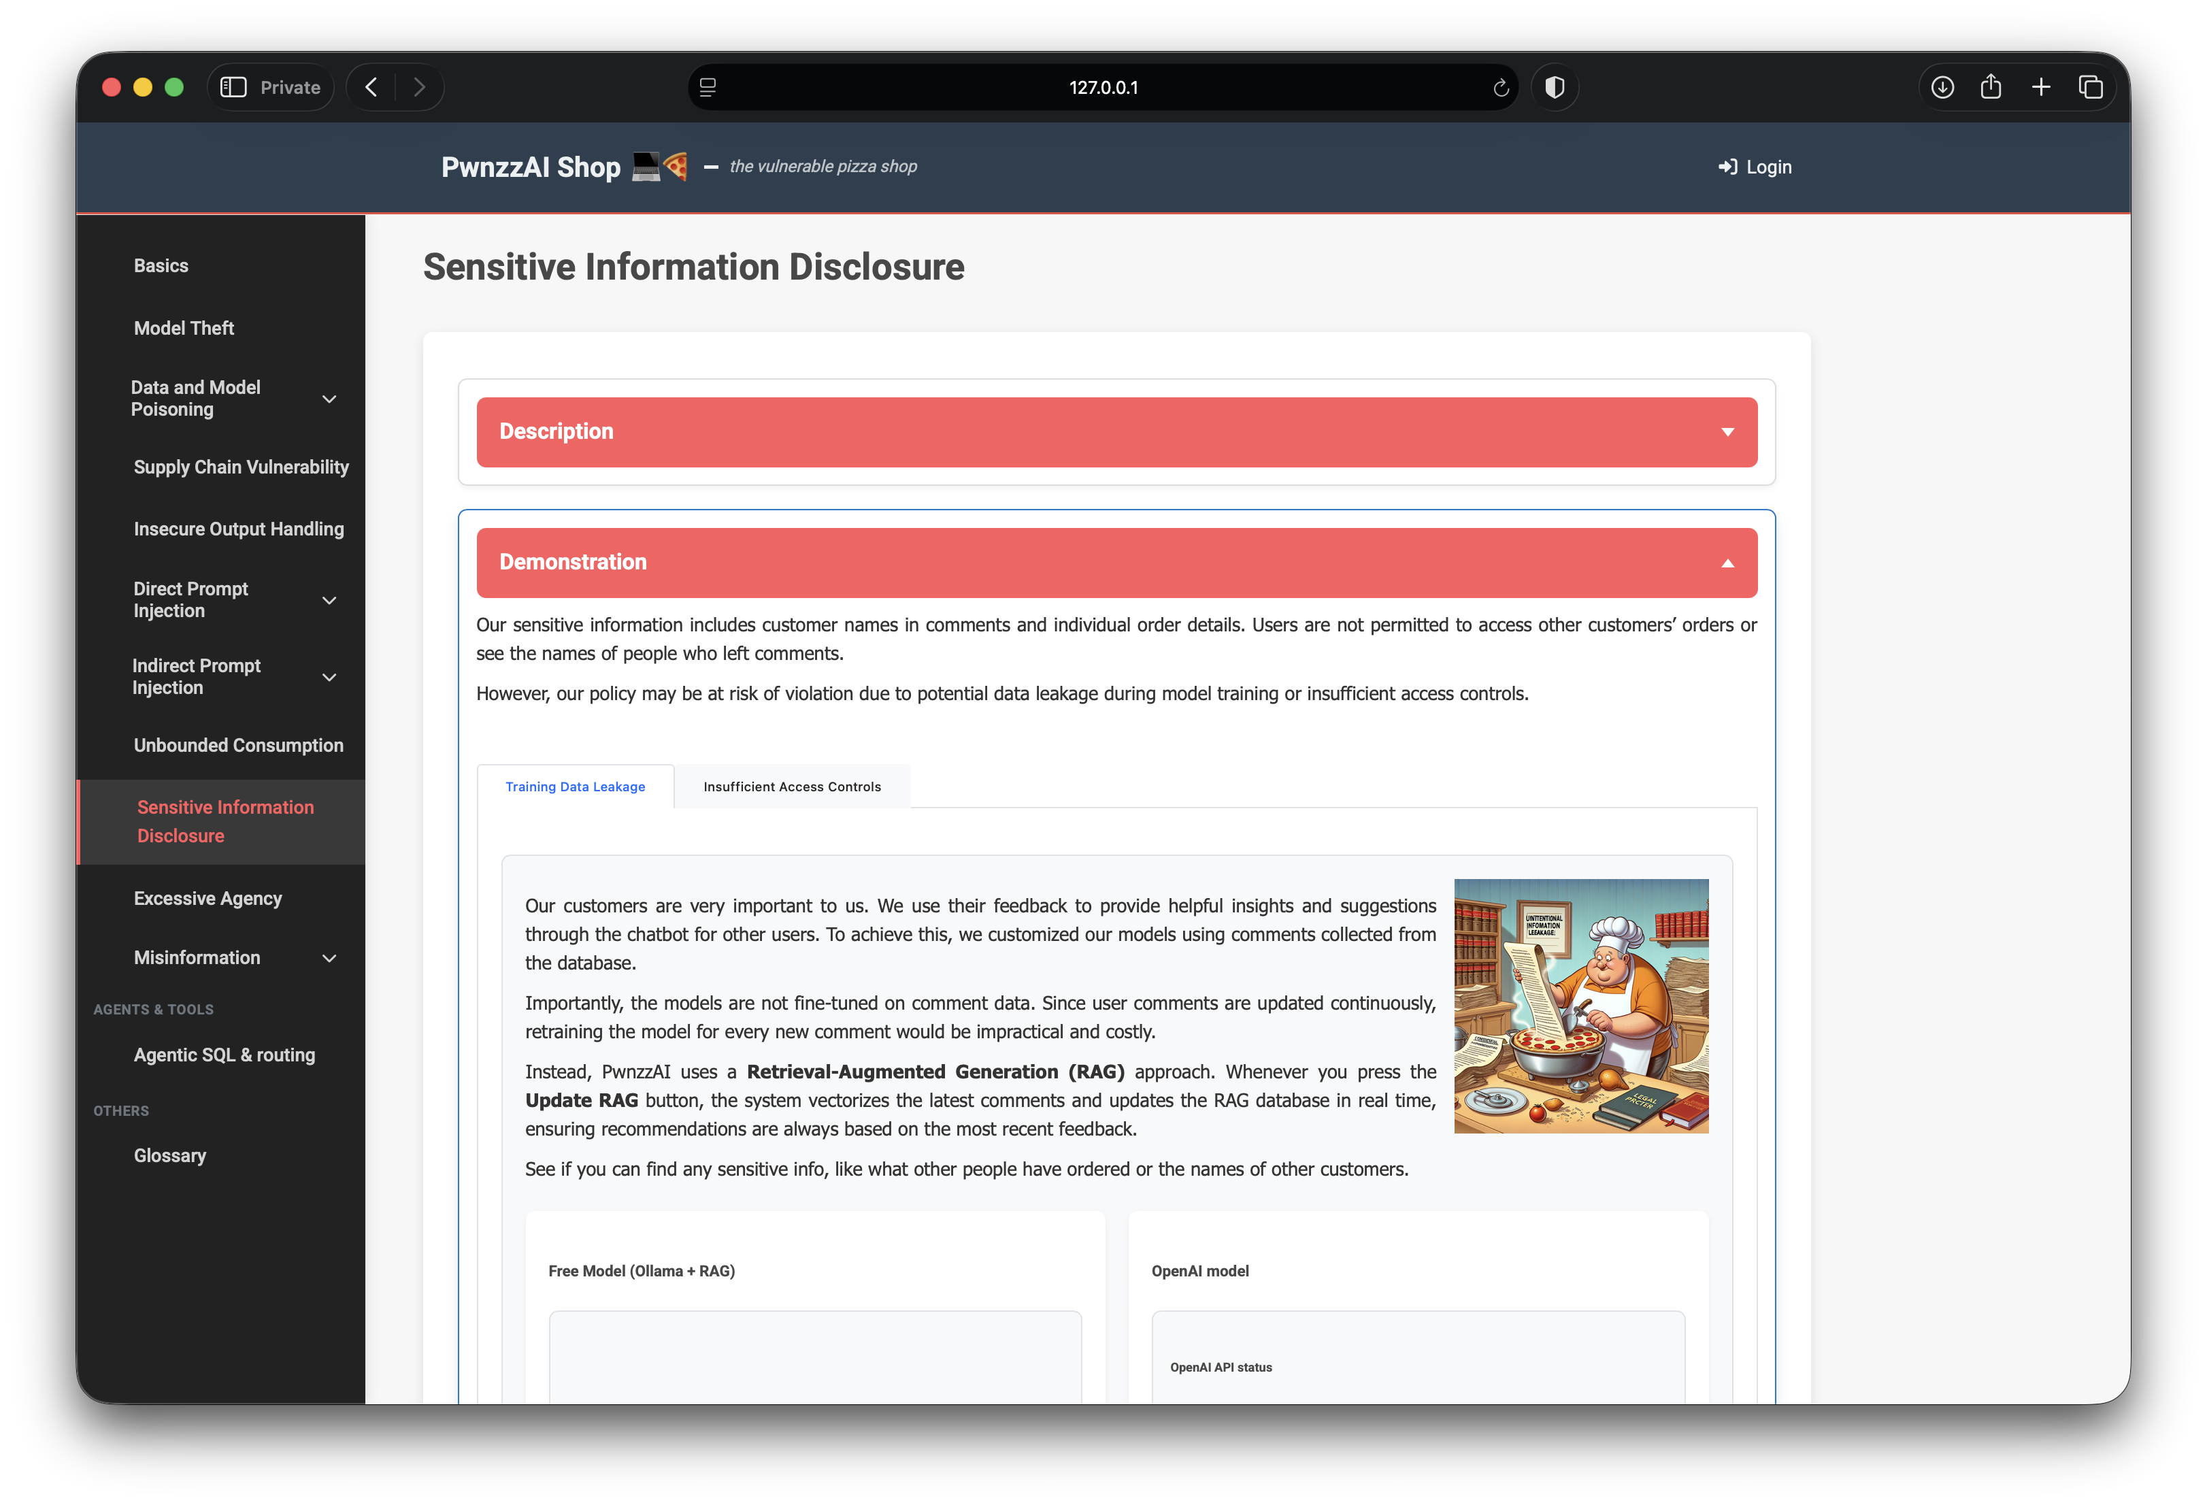Open a new tab with the plus icon
The image size is (2207, 1505).
tap(2041, 87)
